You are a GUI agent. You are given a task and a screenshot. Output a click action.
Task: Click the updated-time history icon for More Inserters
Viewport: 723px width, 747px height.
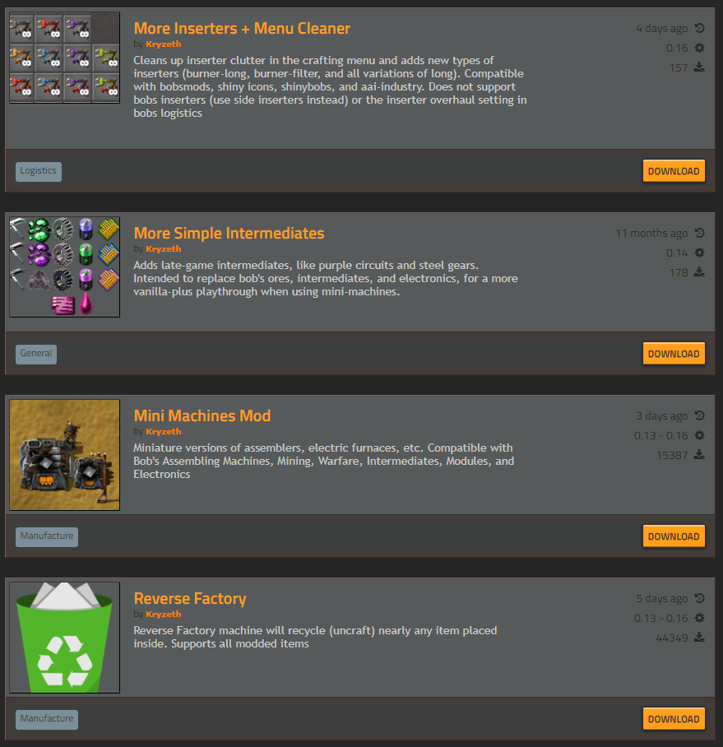pos(699,28)
